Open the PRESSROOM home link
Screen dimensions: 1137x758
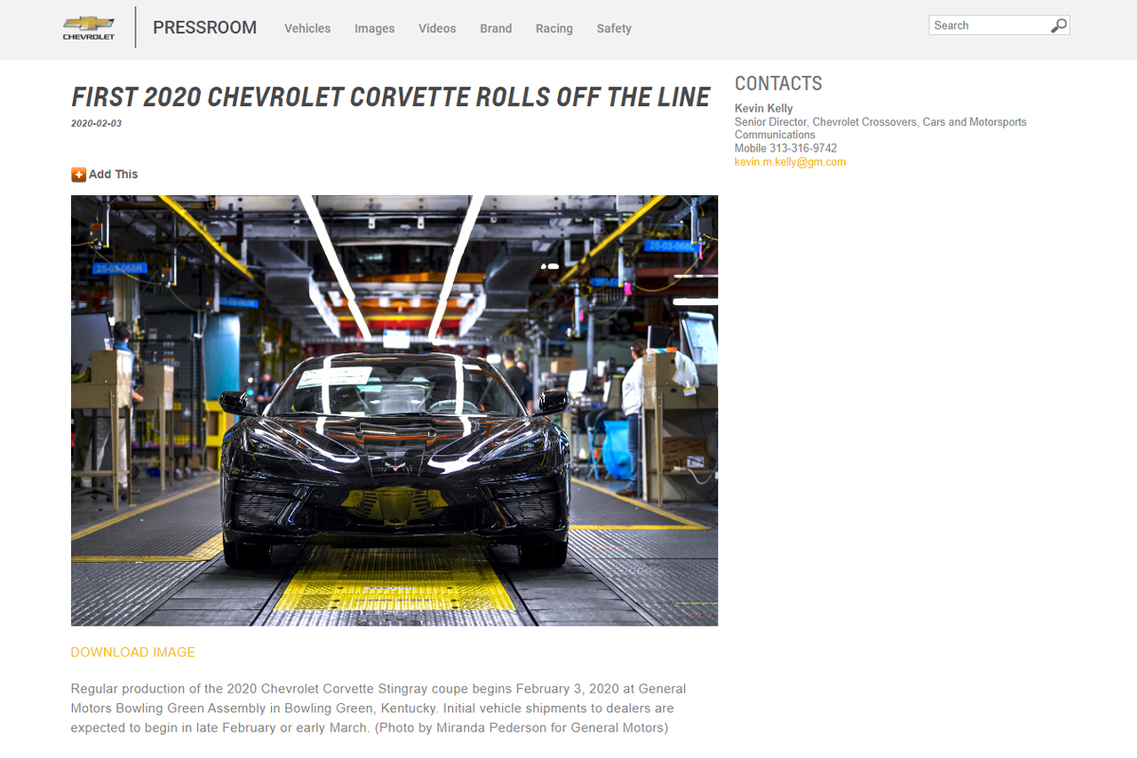[205, 27]
